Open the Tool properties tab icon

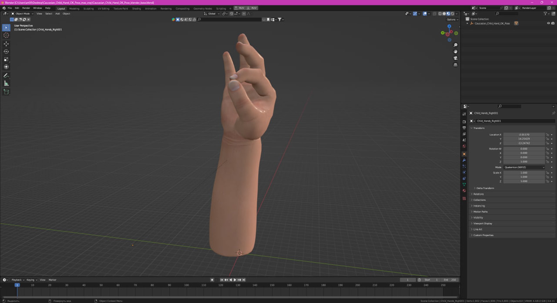(464, 114)
